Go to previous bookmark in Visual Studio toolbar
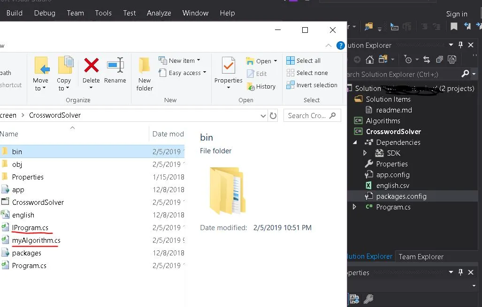Image resolution: width=482 pixels, height=307 pixels. click(467, 26)
